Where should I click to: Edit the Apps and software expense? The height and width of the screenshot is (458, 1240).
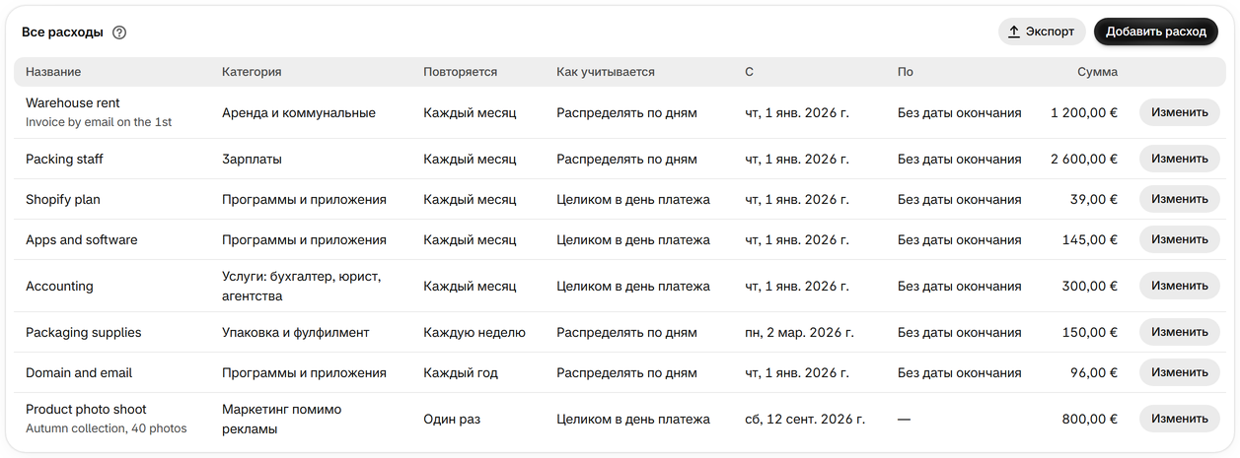click(1180, 239)
